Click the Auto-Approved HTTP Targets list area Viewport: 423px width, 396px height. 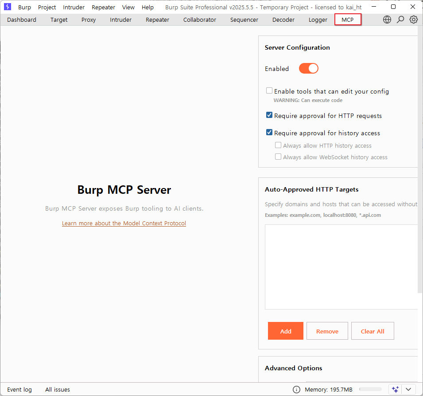(341, 267)
